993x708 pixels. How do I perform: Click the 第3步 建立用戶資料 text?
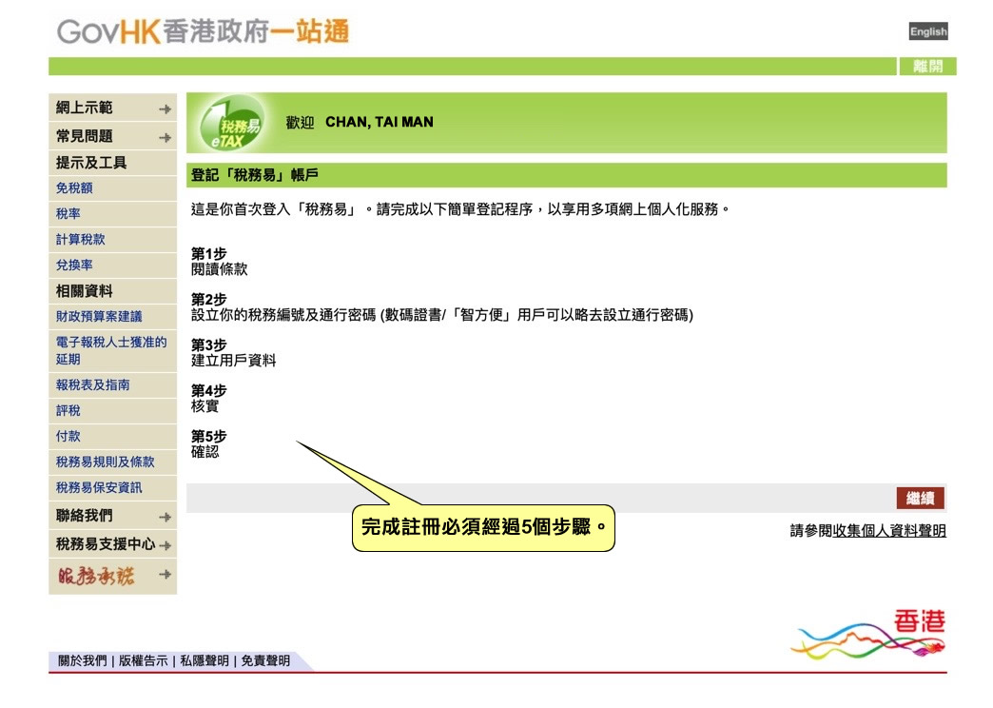coord(234,353)
